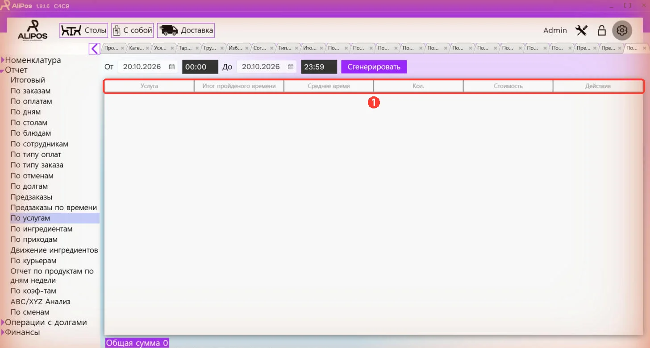650x348 pixels.
Task: Click the 00:00 start time field
Action: click(x=200, y=67)
